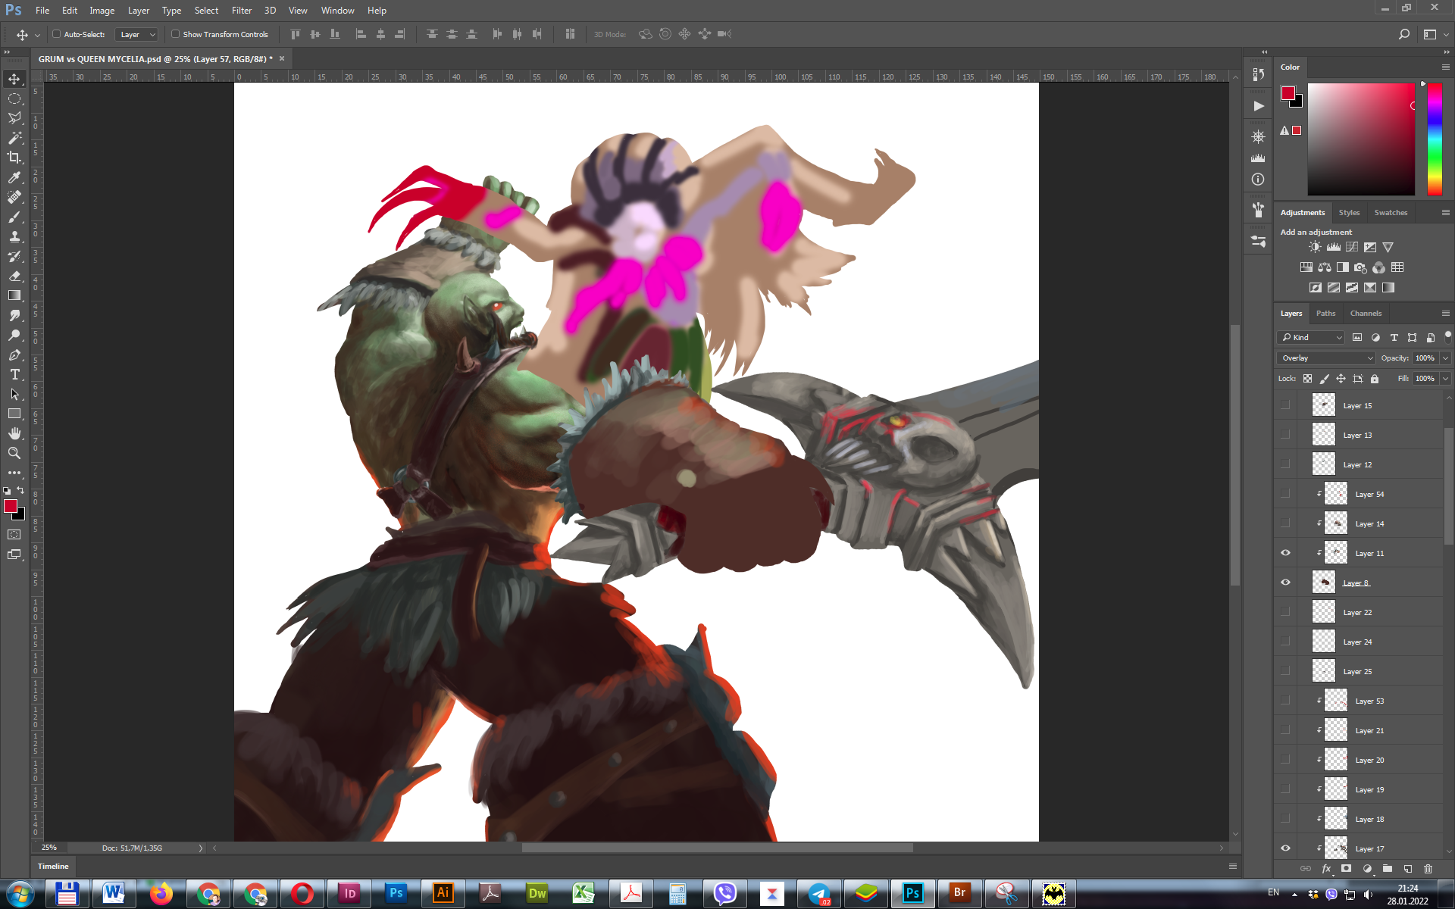1455x909 pixels.
Task: Select the Brush tool
Action: [14, 217]
